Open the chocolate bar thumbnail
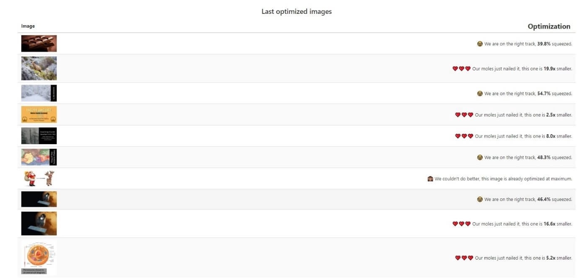 coord(39,44)
